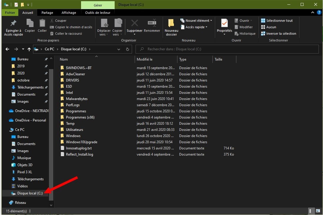Expand the Nouvel élément dropdown

[197, 21]
